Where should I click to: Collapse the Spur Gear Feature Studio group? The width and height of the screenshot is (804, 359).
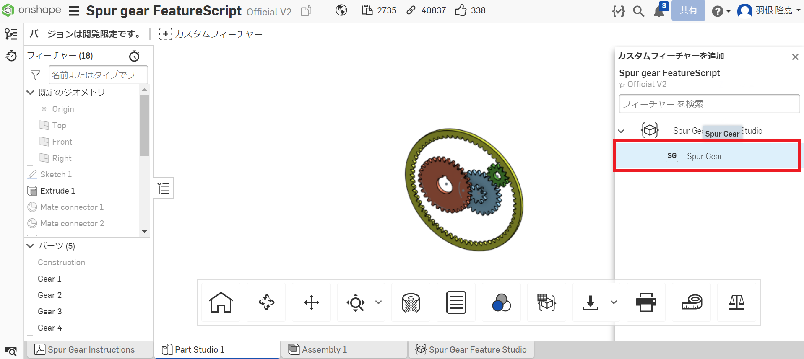[621, 131]
